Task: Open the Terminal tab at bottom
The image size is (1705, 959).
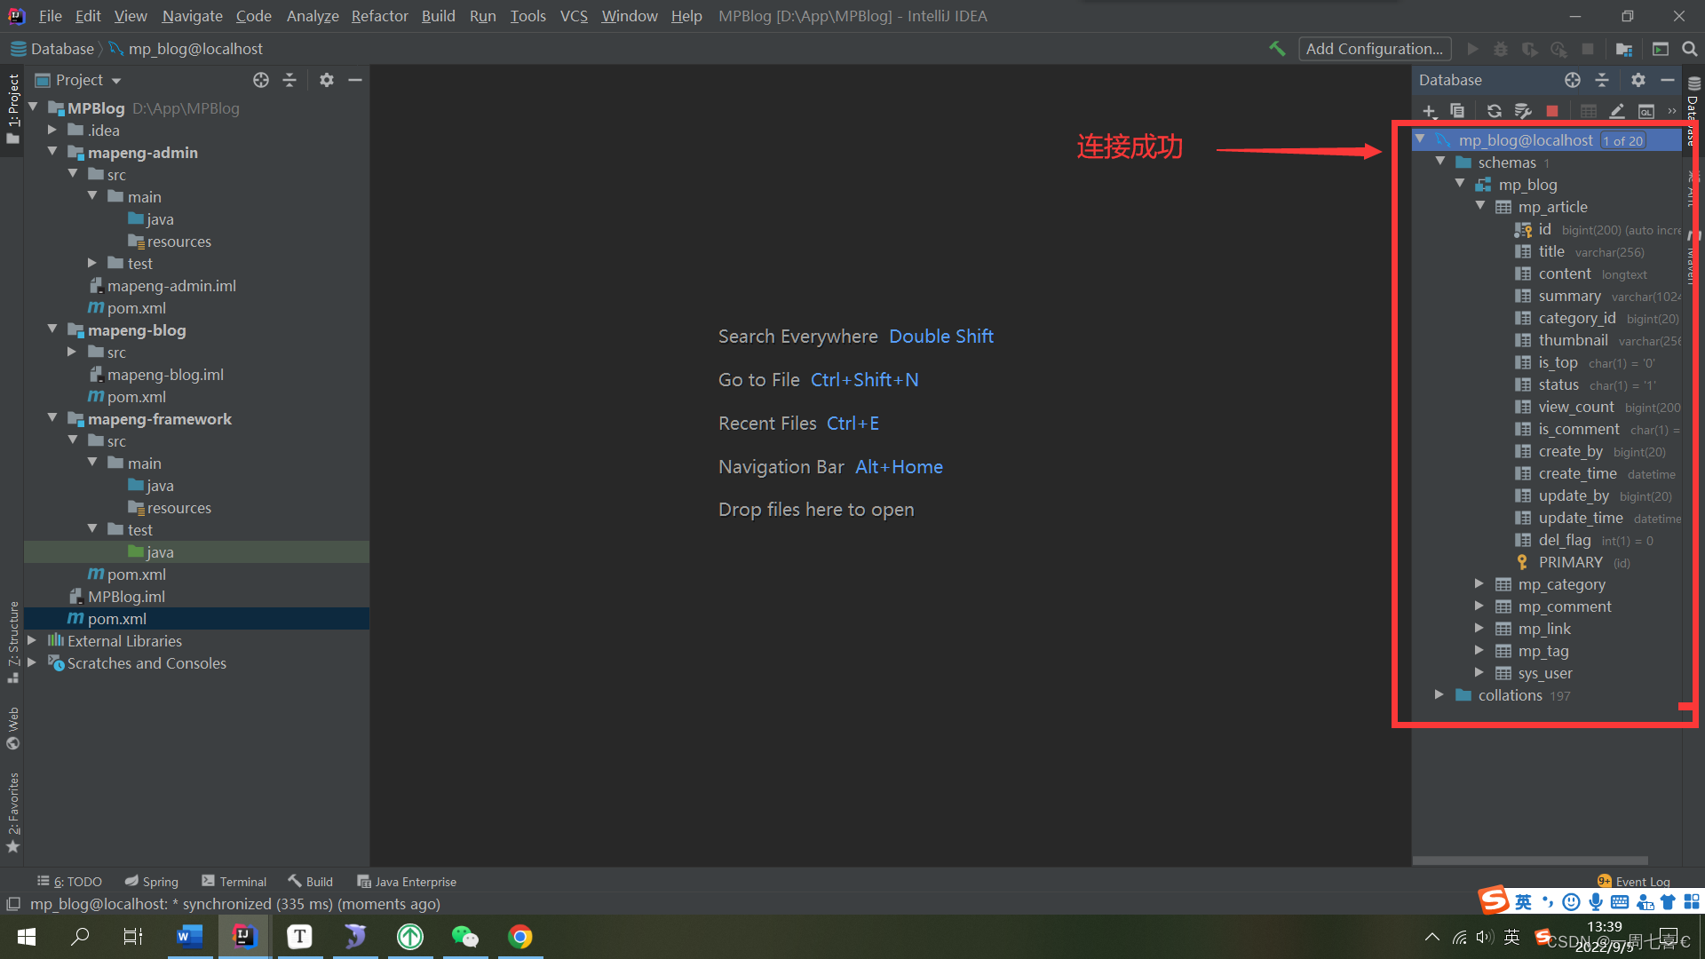Action: [x=234, y=881]
